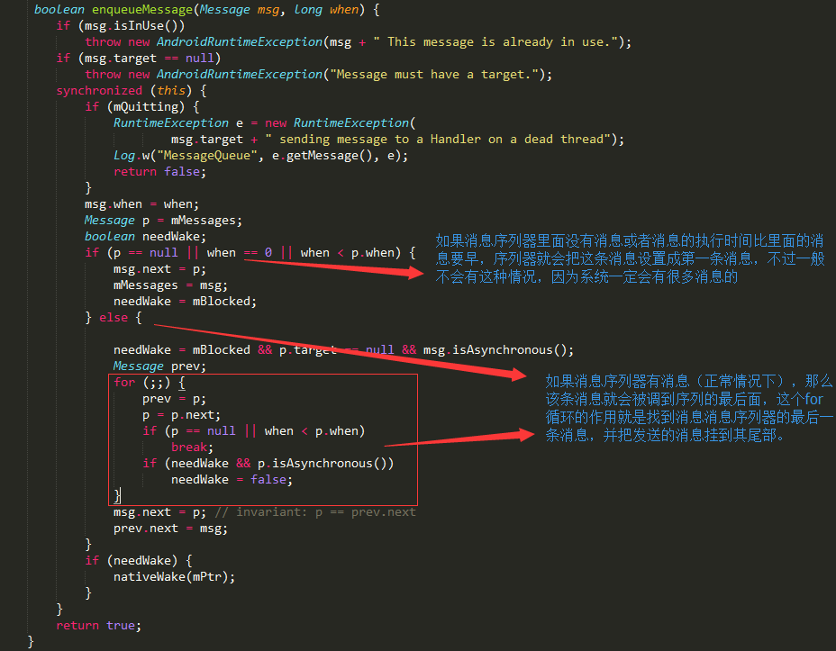This screenshot has width=836, height=651.
Task: Click the for (;;) loop header
Action: (x=149, y=383)
